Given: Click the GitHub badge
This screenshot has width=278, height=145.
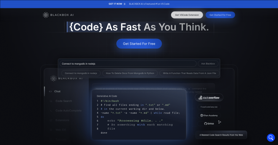Looking at the screenshot, I should click(209, 123).
